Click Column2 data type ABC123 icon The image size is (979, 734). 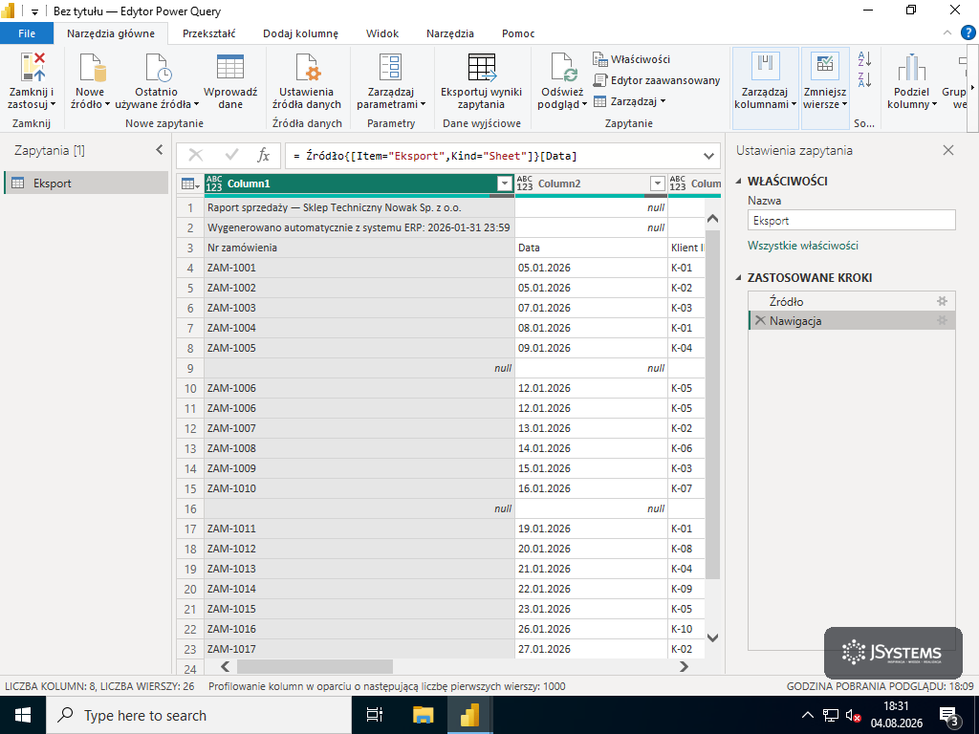[x=525, y=183]
